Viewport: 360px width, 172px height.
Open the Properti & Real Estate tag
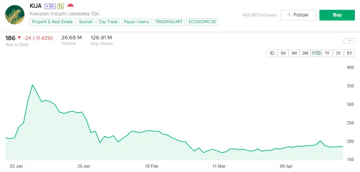tap(52, 22)
